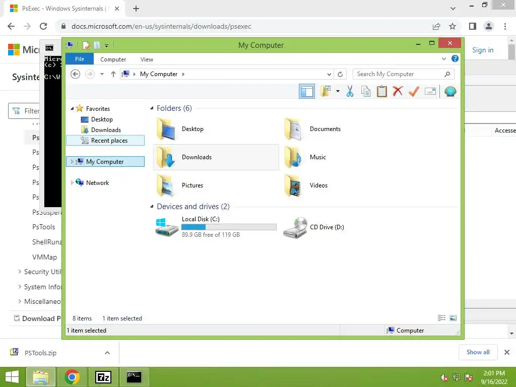
Task: Click the Cut scissors icon
Action: click(350, 91)
